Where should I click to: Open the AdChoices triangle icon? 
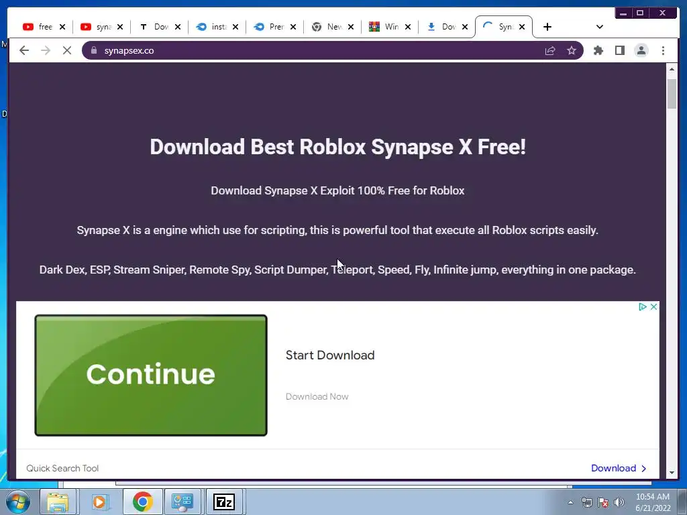click(642, 307)
